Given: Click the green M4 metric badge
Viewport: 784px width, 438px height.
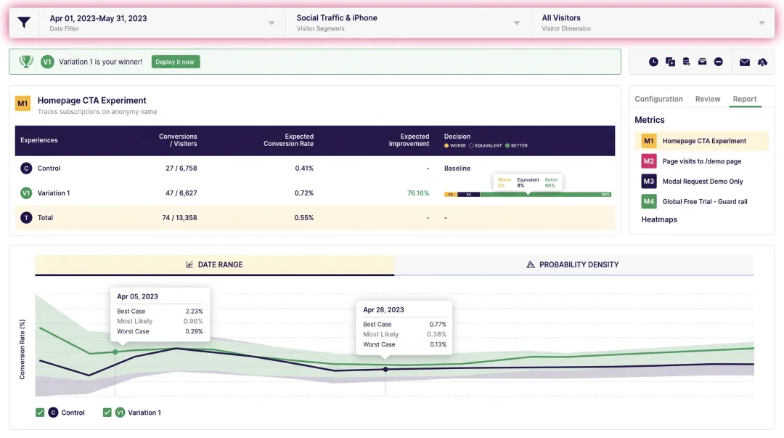Looking at the screenshot, I should point(648,201).
